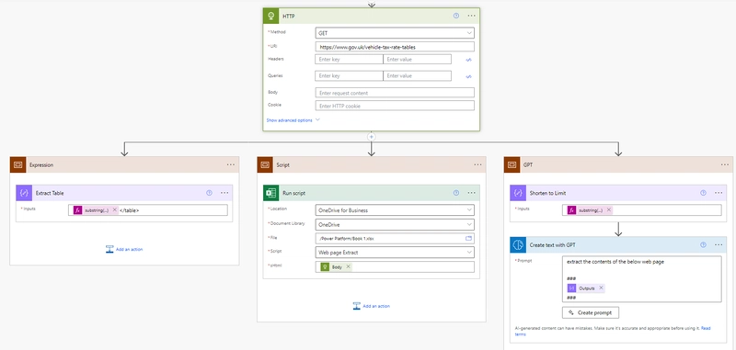The height and width of the screenshot is (350, 736).
Task: Remove the Outputs token from the prompt
Action: pyautogui.click(x=601, y=288)
